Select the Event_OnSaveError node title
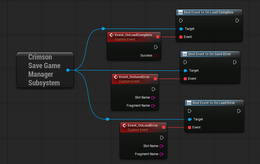Viewport: 260px width, 164px height. click(x=134, y=77)
